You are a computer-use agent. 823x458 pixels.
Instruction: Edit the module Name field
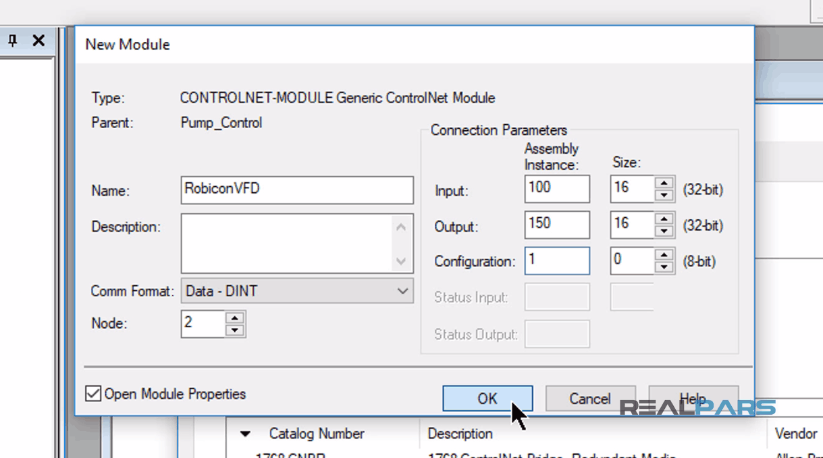point(297,190)
